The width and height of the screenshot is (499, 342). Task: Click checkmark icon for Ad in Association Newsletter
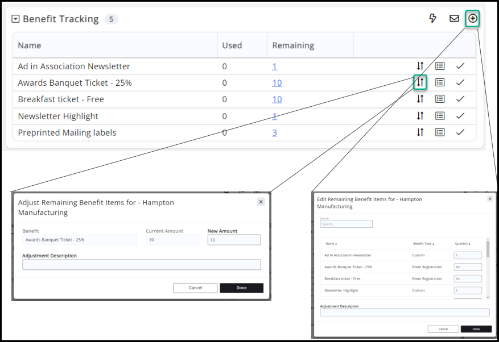pyautogui.click(x=460, y=66)
